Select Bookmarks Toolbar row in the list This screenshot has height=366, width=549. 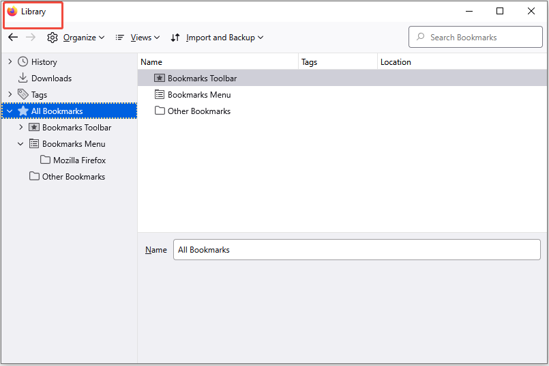coord(342,78)
